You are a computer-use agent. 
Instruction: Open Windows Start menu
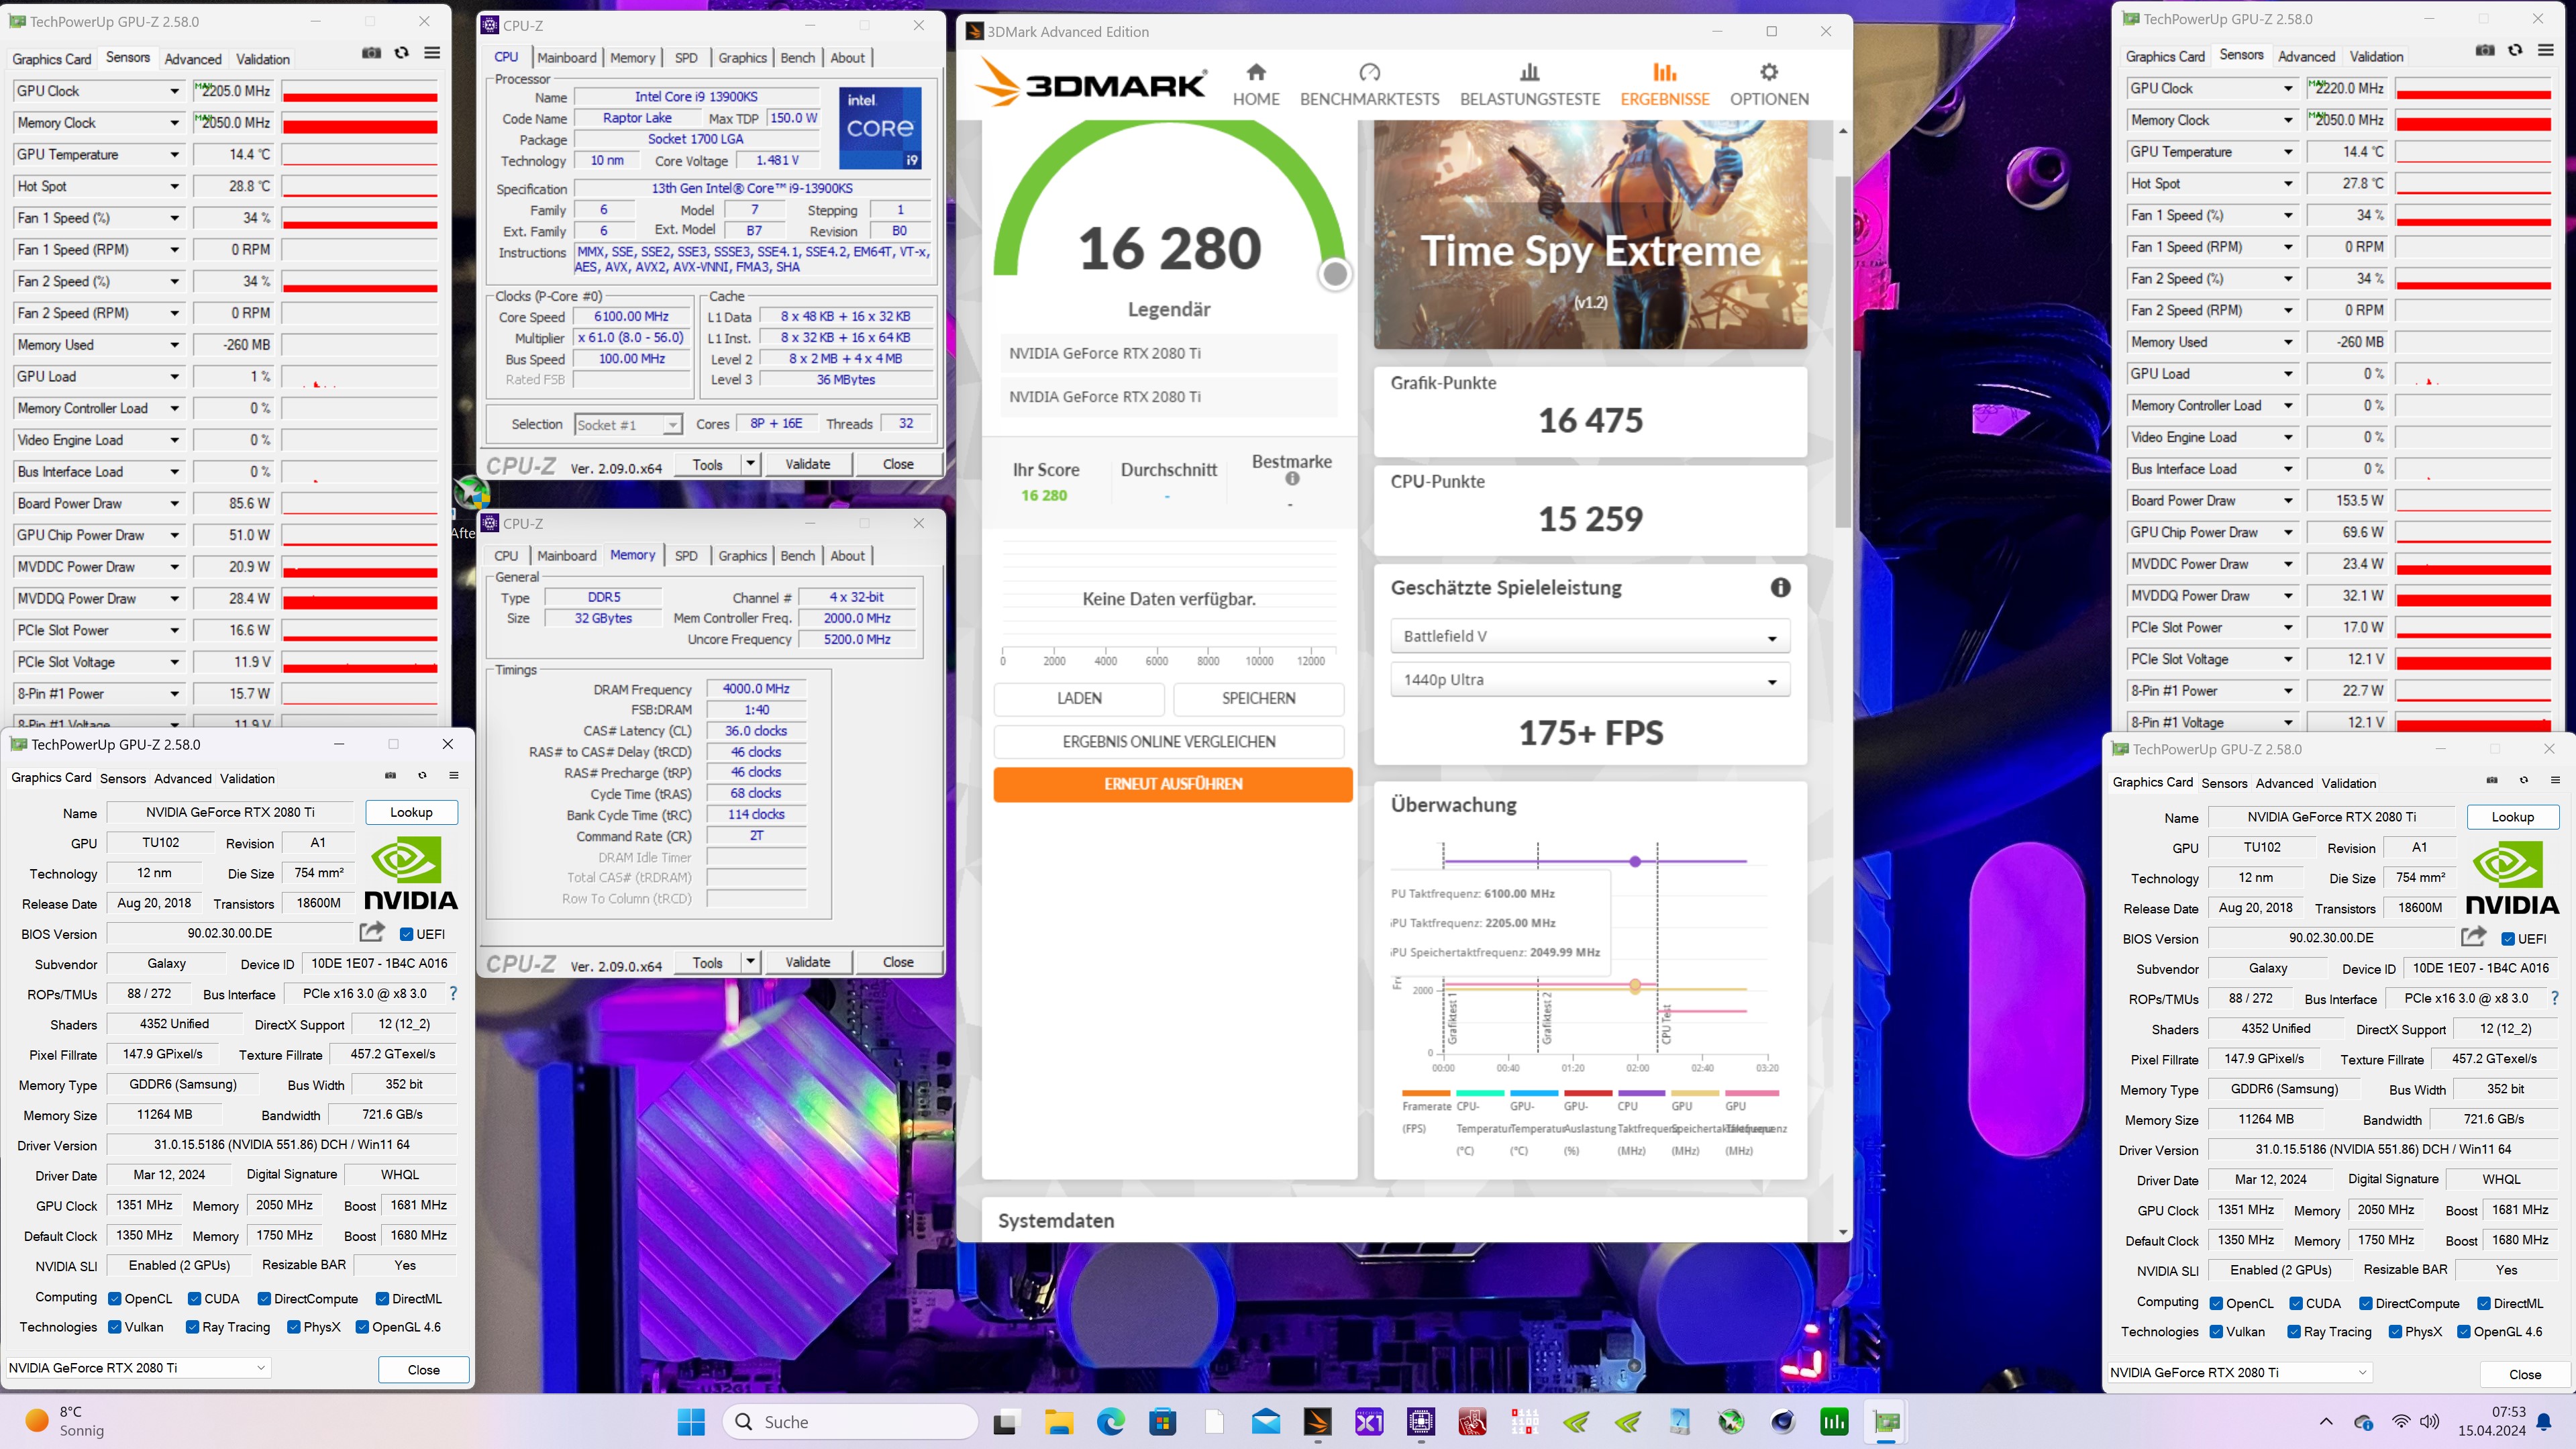pos(691,1422)
